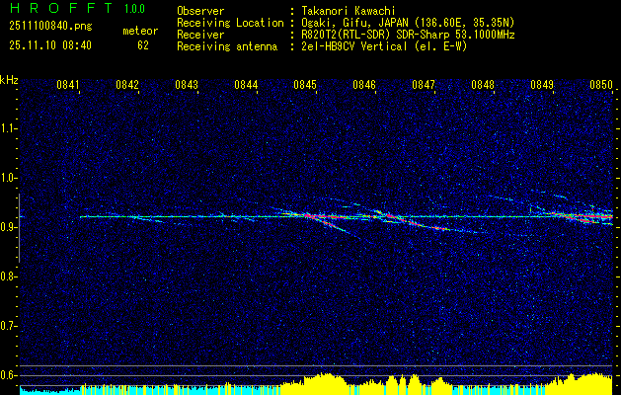Click the 0.6 frequency axis label
Screen dimensions: 621x395
(x=7, y=375)
